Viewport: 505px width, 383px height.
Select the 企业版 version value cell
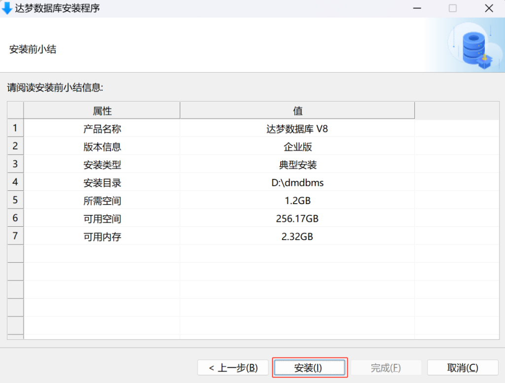297,147
